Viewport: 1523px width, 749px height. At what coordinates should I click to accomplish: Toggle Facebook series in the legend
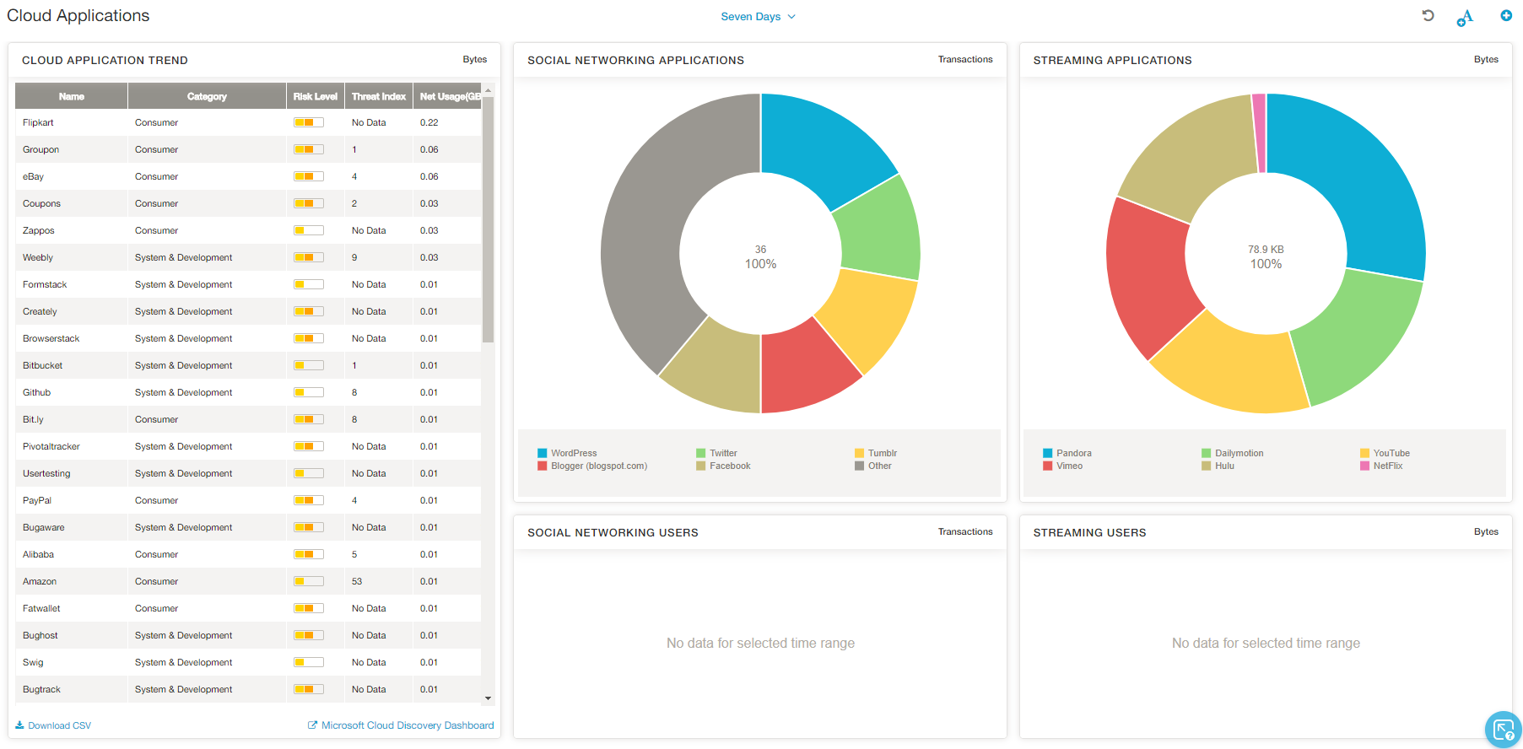729,466
